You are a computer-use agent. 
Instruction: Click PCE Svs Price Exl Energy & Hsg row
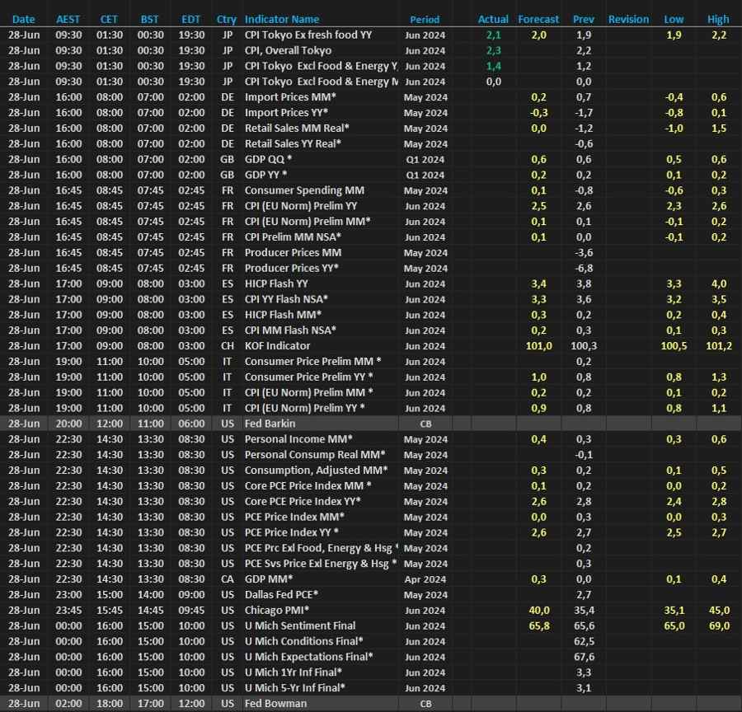[x=371, y=564]
